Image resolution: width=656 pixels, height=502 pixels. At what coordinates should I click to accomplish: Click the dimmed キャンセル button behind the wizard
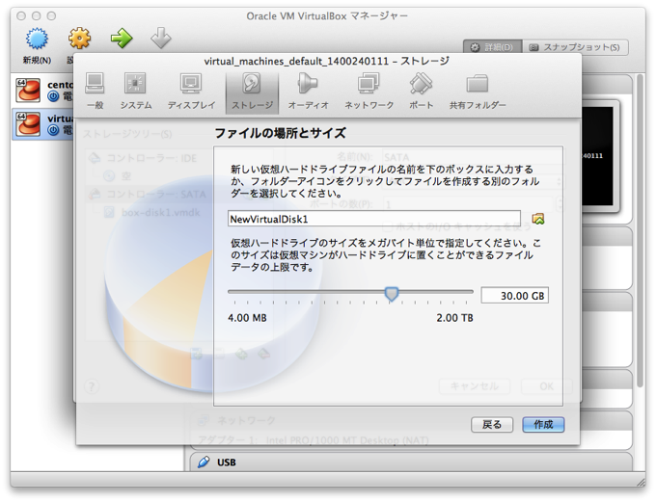475,385
